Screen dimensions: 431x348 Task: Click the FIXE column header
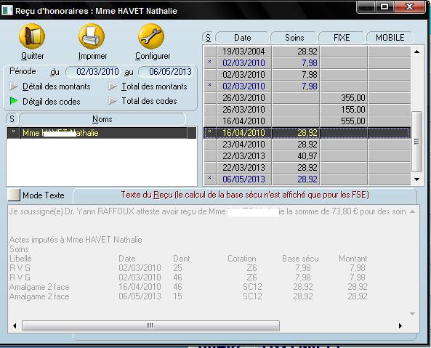(342, 38)
